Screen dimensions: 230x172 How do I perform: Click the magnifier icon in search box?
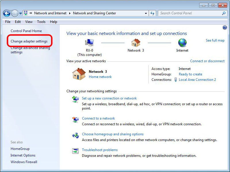(x=224, y=13)
